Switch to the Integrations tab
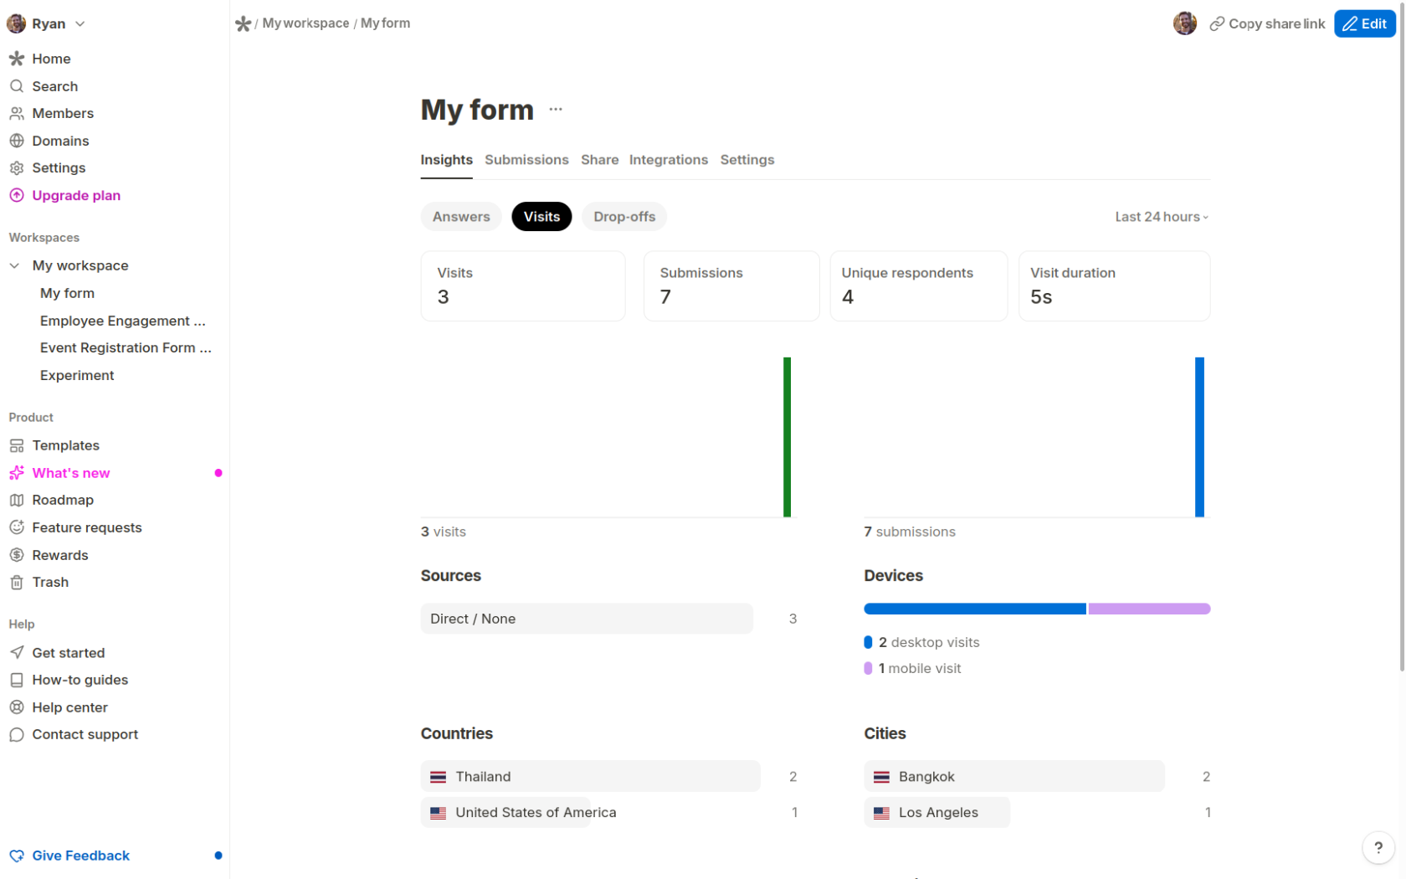The width and height of the screenshot is (1406, 879). click(669, 160)
